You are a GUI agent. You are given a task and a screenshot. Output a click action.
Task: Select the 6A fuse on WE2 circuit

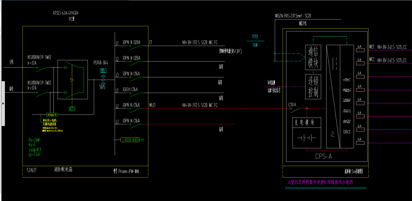360,63
